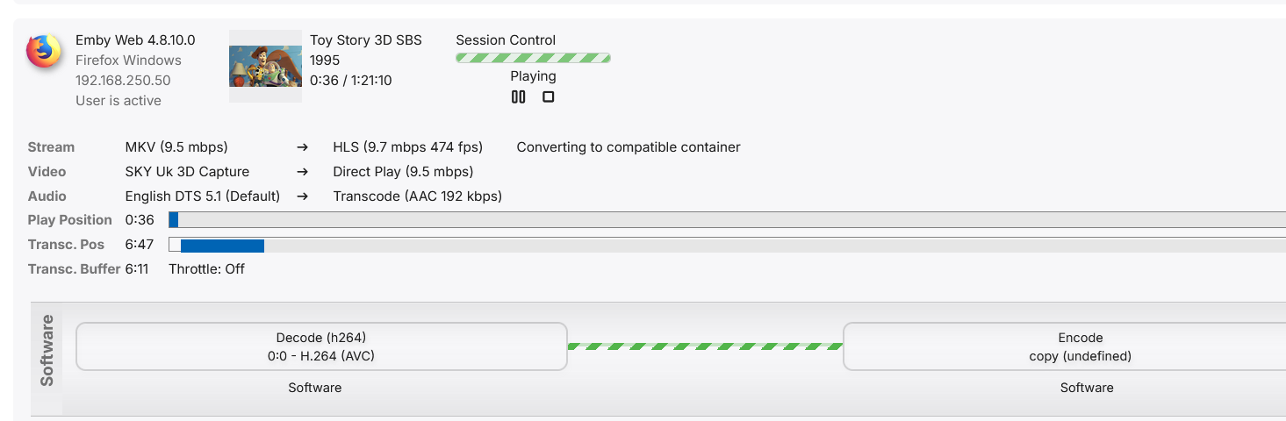Screen dimensions: 1286x421
Task: Select the Decode (h264) pipeline box
Action: point(321,346)
